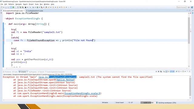
Task: Click the Remove Launch X icon
Action: [159, 71]
